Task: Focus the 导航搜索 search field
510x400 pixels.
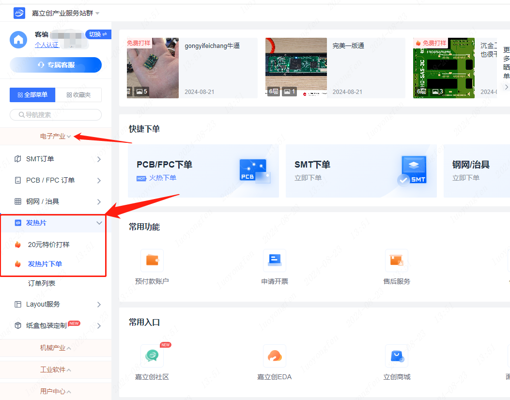Action: click(56, 115)
